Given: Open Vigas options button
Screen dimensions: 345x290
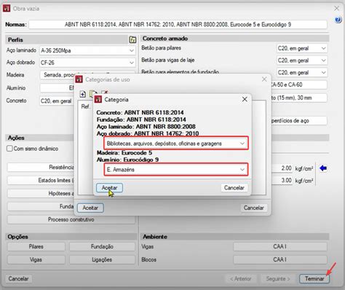Looking at the screenshot, I should [x=36, y=259].
